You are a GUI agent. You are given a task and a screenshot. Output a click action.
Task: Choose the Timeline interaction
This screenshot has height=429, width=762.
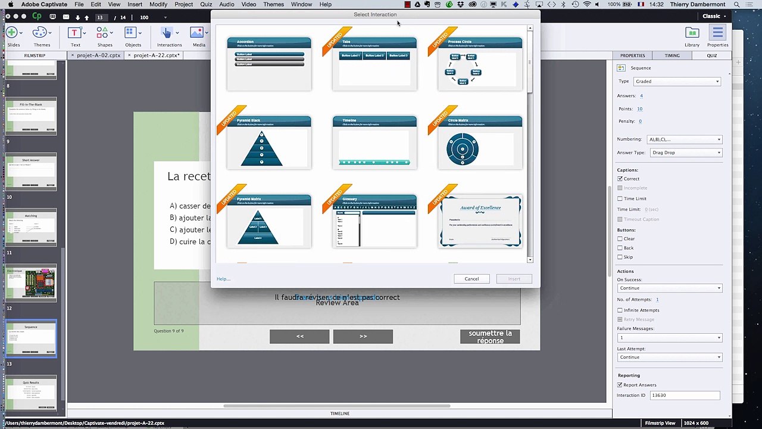[374, 142]
